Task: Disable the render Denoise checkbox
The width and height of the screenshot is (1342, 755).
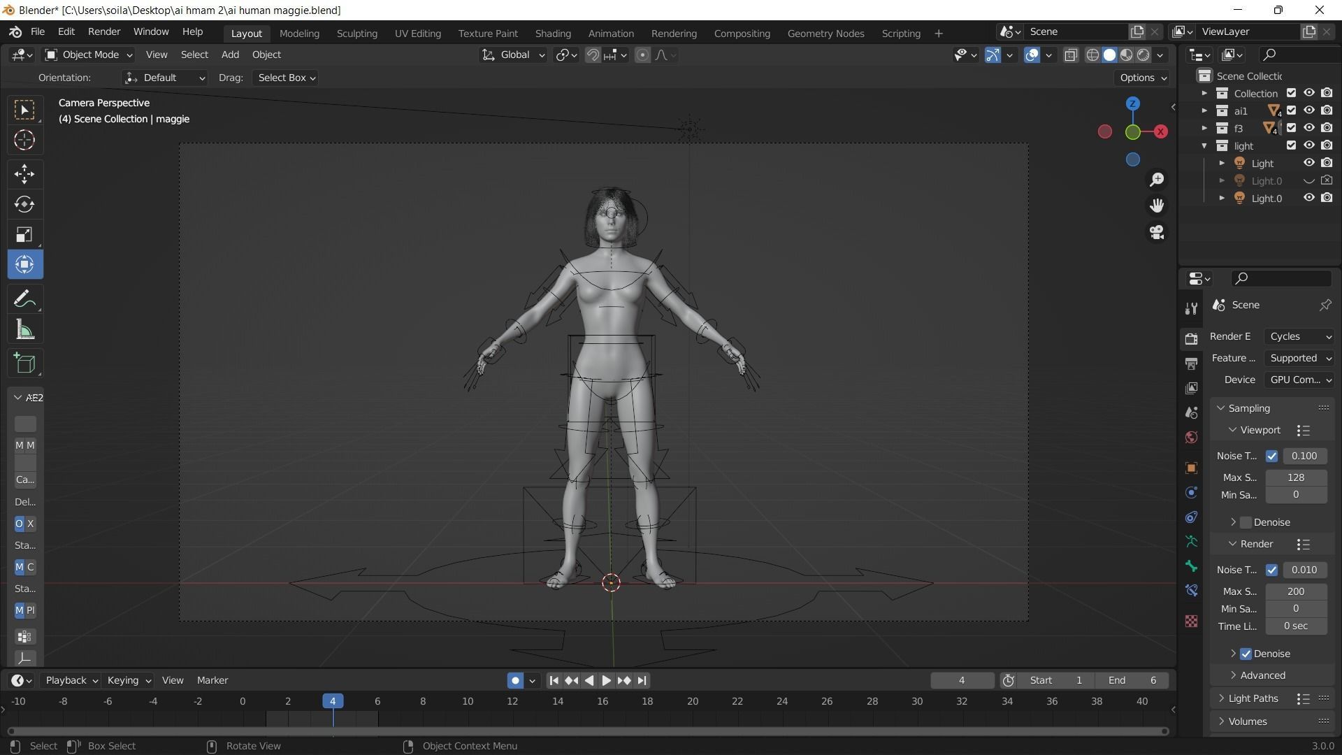Action: pyautogui.click(x=1245, y=653)
